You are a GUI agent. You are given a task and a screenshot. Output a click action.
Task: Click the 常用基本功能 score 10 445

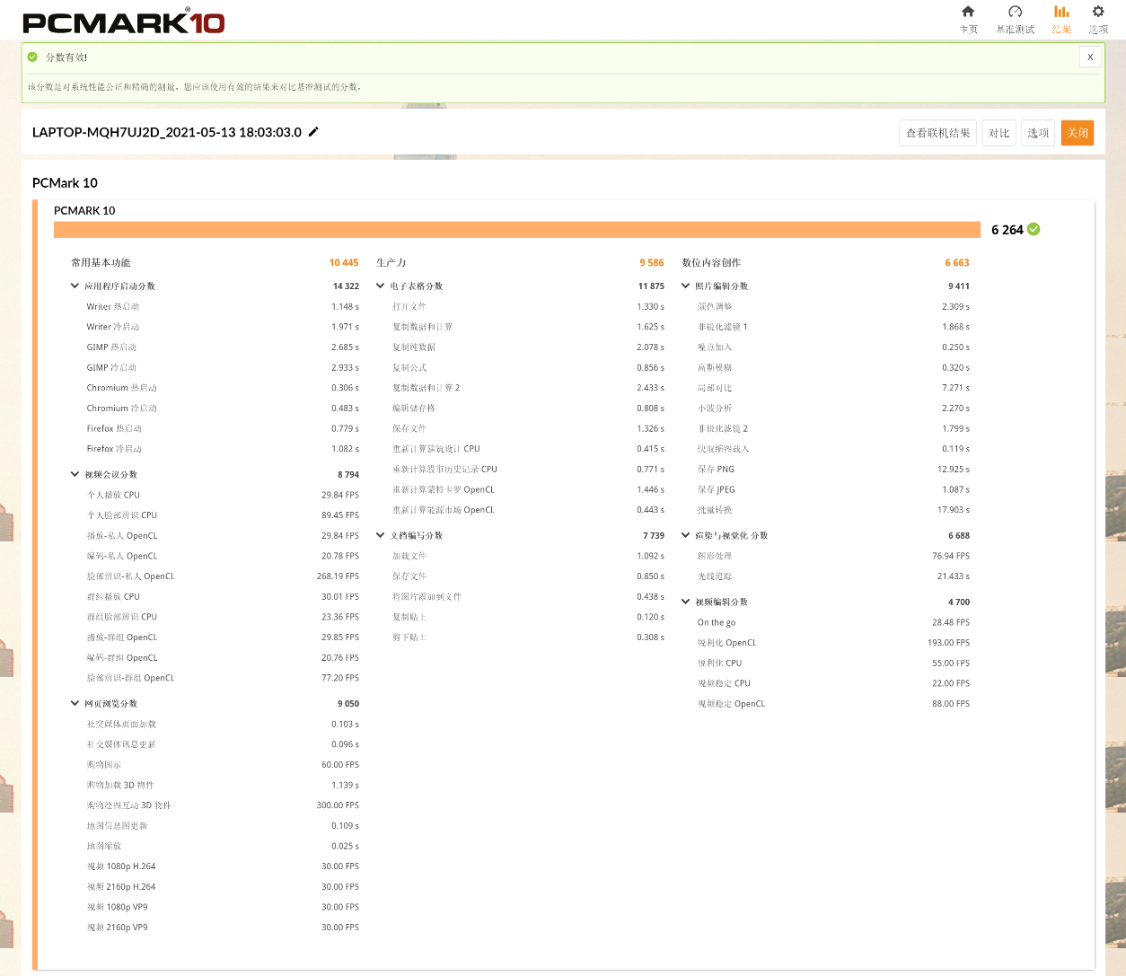344,263
